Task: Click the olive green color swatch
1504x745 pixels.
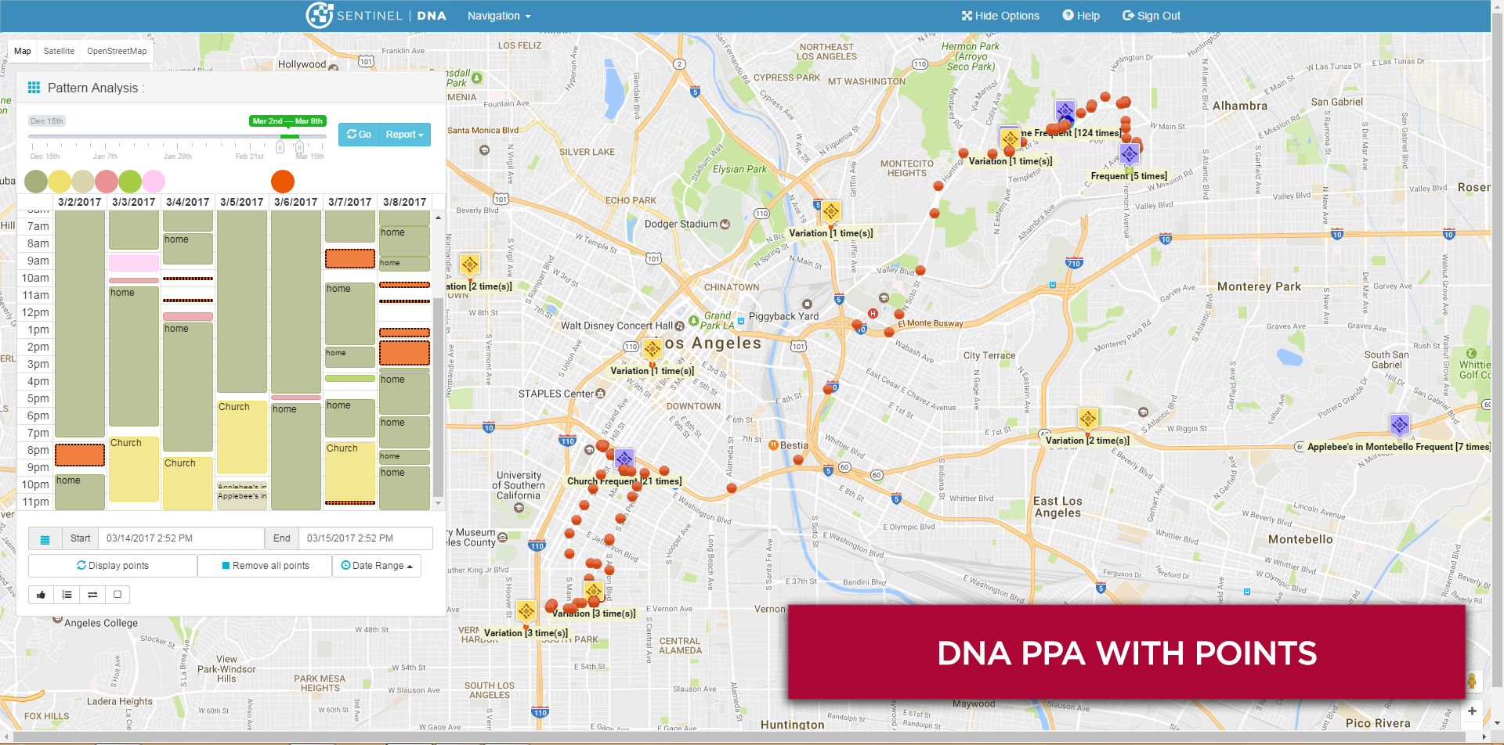Action: point(36,182)
